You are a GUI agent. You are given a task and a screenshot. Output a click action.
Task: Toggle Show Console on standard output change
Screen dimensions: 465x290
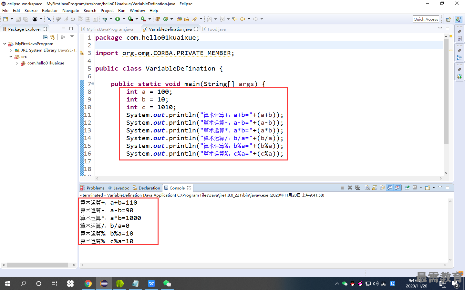(x=390, y=188)
